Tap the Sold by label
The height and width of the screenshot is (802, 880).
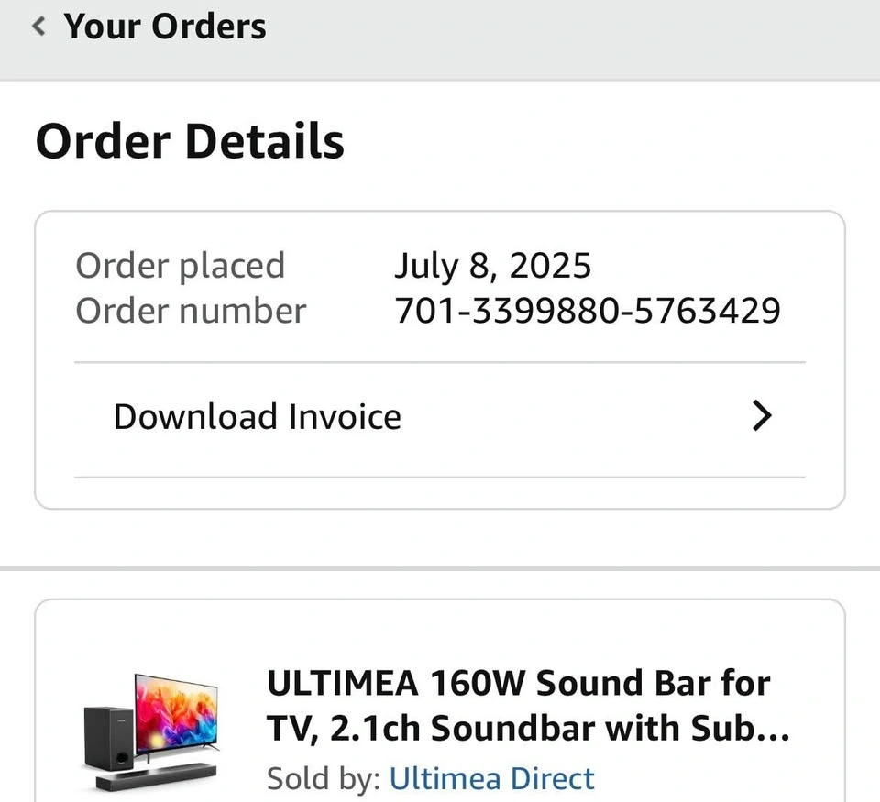pyautogui.click(x=323, y=778)
